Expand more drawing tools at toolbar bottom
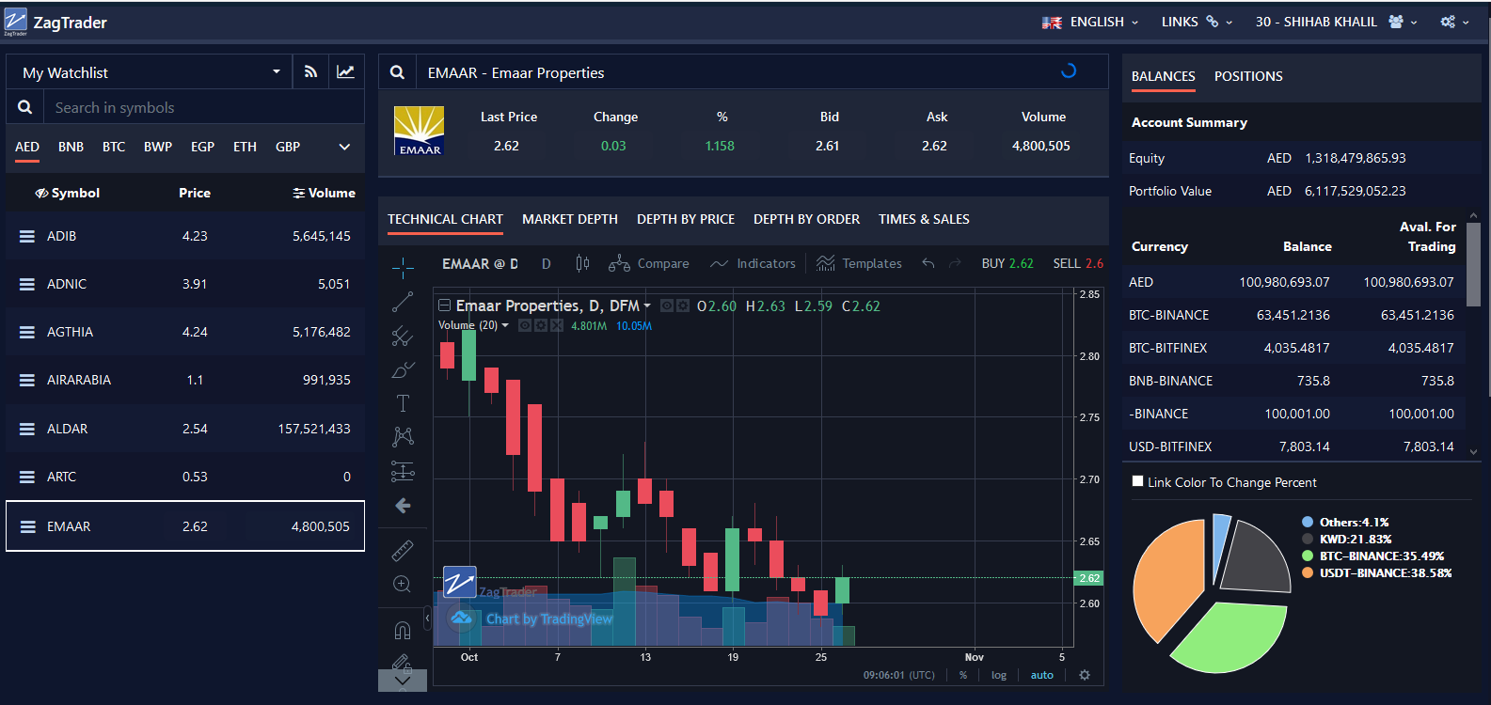Screen dimensions: 1491x705 click(x=403, y=680)
